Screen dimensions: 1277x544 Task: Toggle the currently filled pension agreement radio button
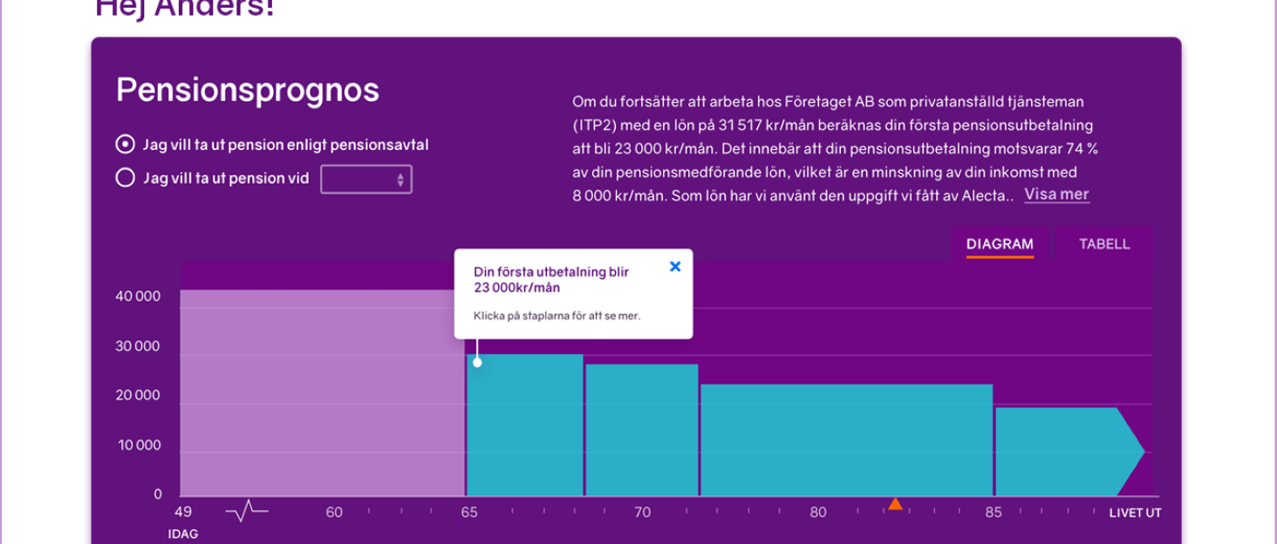click(x=125, y=145)
